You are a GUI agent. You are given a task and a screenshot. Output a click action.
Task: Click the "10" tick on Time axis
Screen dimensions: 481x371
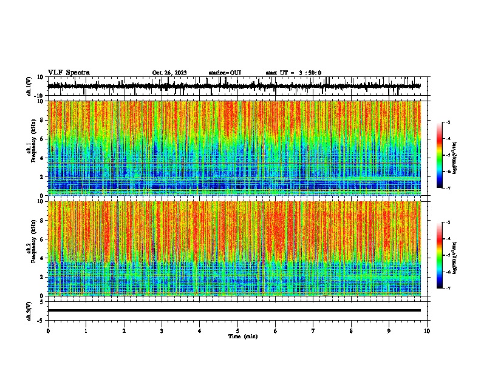pos(427,331)
